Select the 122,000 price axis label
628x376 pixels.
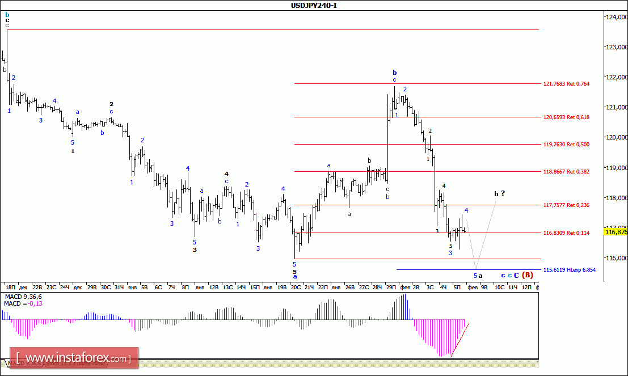pos(617,77)
